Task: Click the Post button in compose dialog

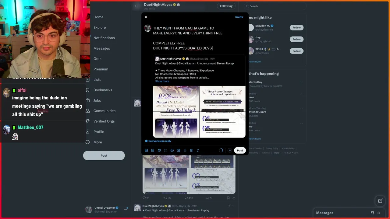Action: [x=240, y=150]
